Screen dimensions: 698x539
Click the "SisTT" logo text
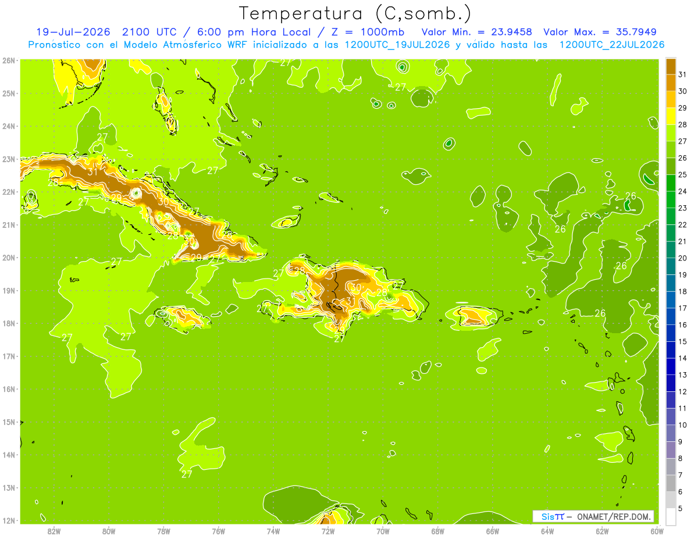(x=553, y=516)
